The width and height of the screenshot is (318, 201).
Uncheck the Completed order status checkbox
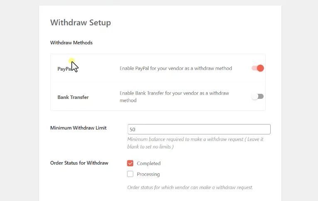130,163
